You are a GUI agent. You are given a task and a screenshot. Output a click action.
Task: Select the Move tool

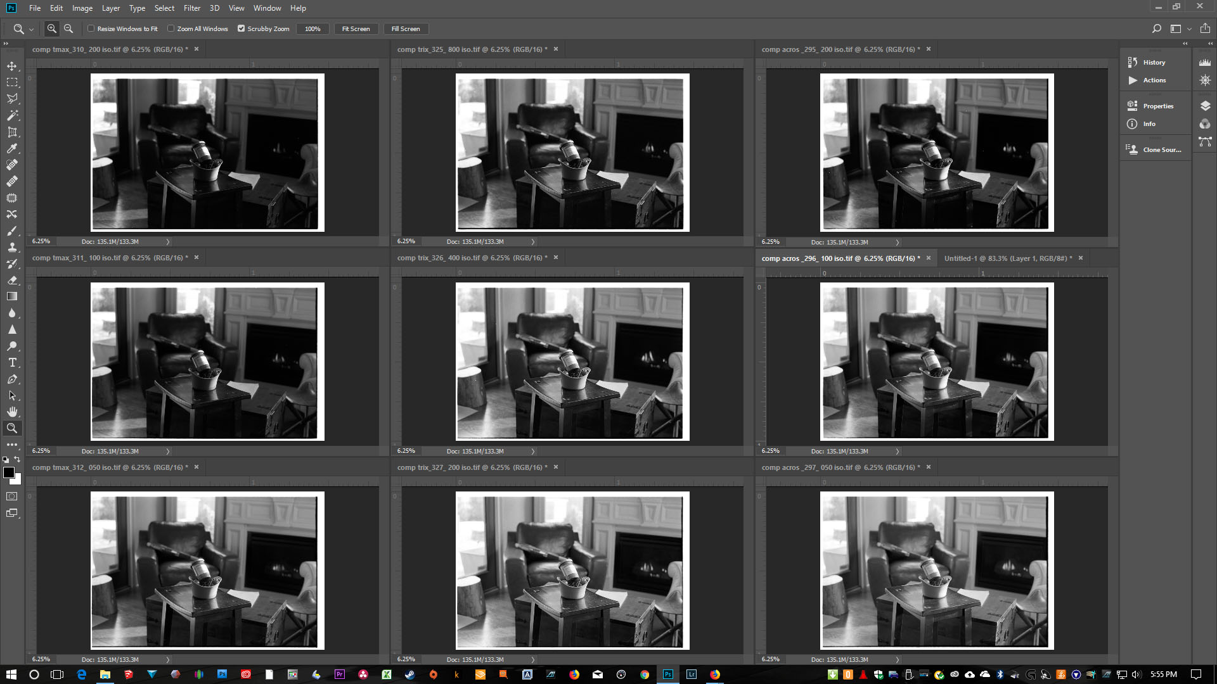pos(12,66)
